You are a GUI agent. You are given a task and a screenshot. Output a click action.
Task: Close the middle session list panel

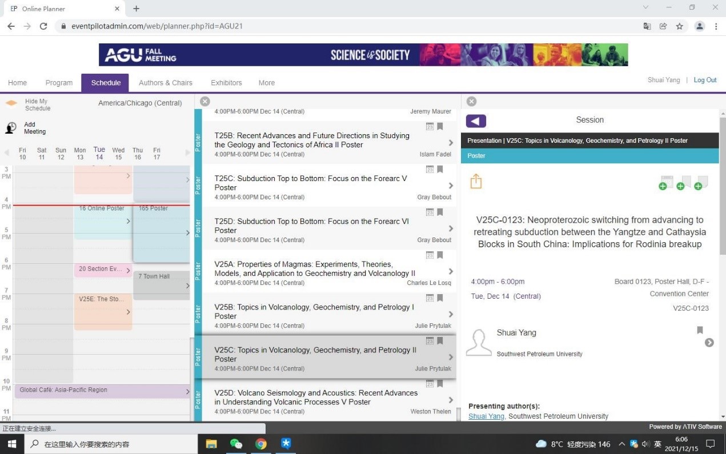pyautogui.click(x=205, y=102)
